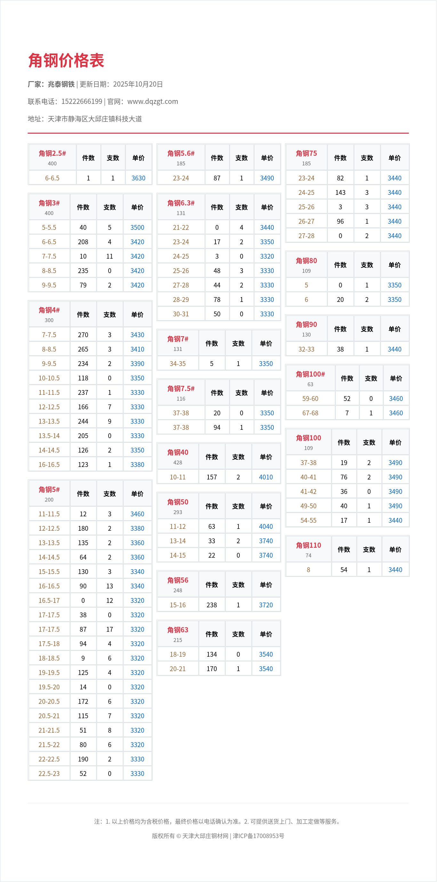Click the 3460 price for 角钢5# 11-11.5
The image size is (437, 882).
(137, 514)
